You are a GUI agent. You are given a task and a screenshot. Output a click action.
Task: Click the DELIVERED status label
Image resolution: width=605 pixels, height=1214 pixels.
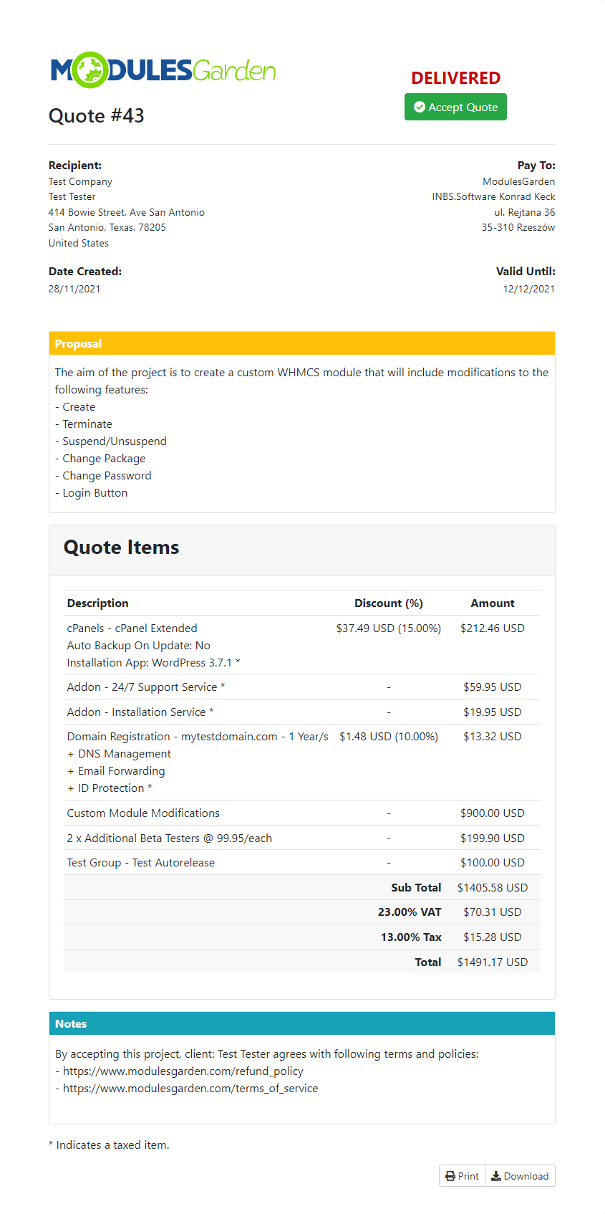click(455, 77)
